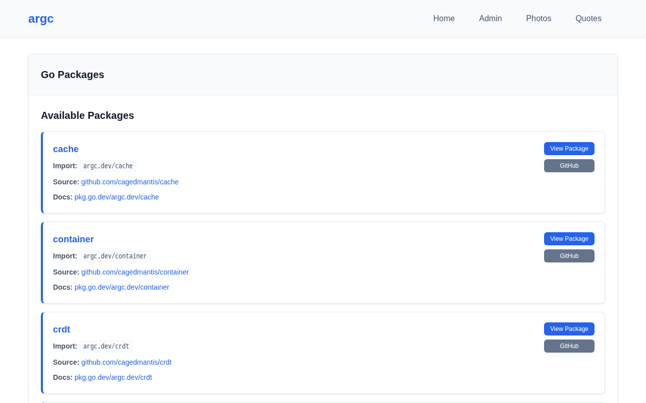Open the crdt package title link

pyautogui.click(x=62, y=329)
